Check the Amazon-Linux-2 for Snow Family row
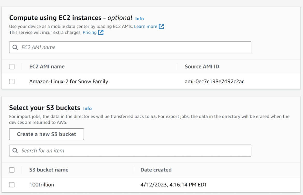303x195 pixels. coord(12,82)
